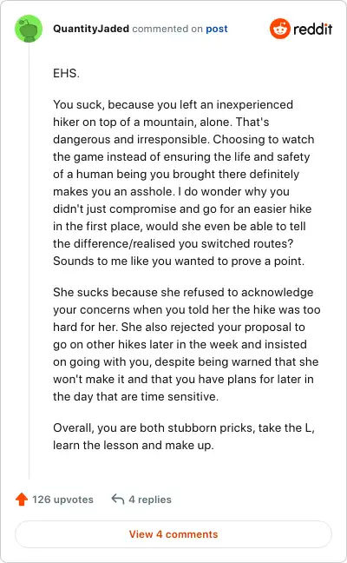Open the QuantityJaded user profile link
The height and width of the screenshot is (563, 347).
[x=91, y=29]
